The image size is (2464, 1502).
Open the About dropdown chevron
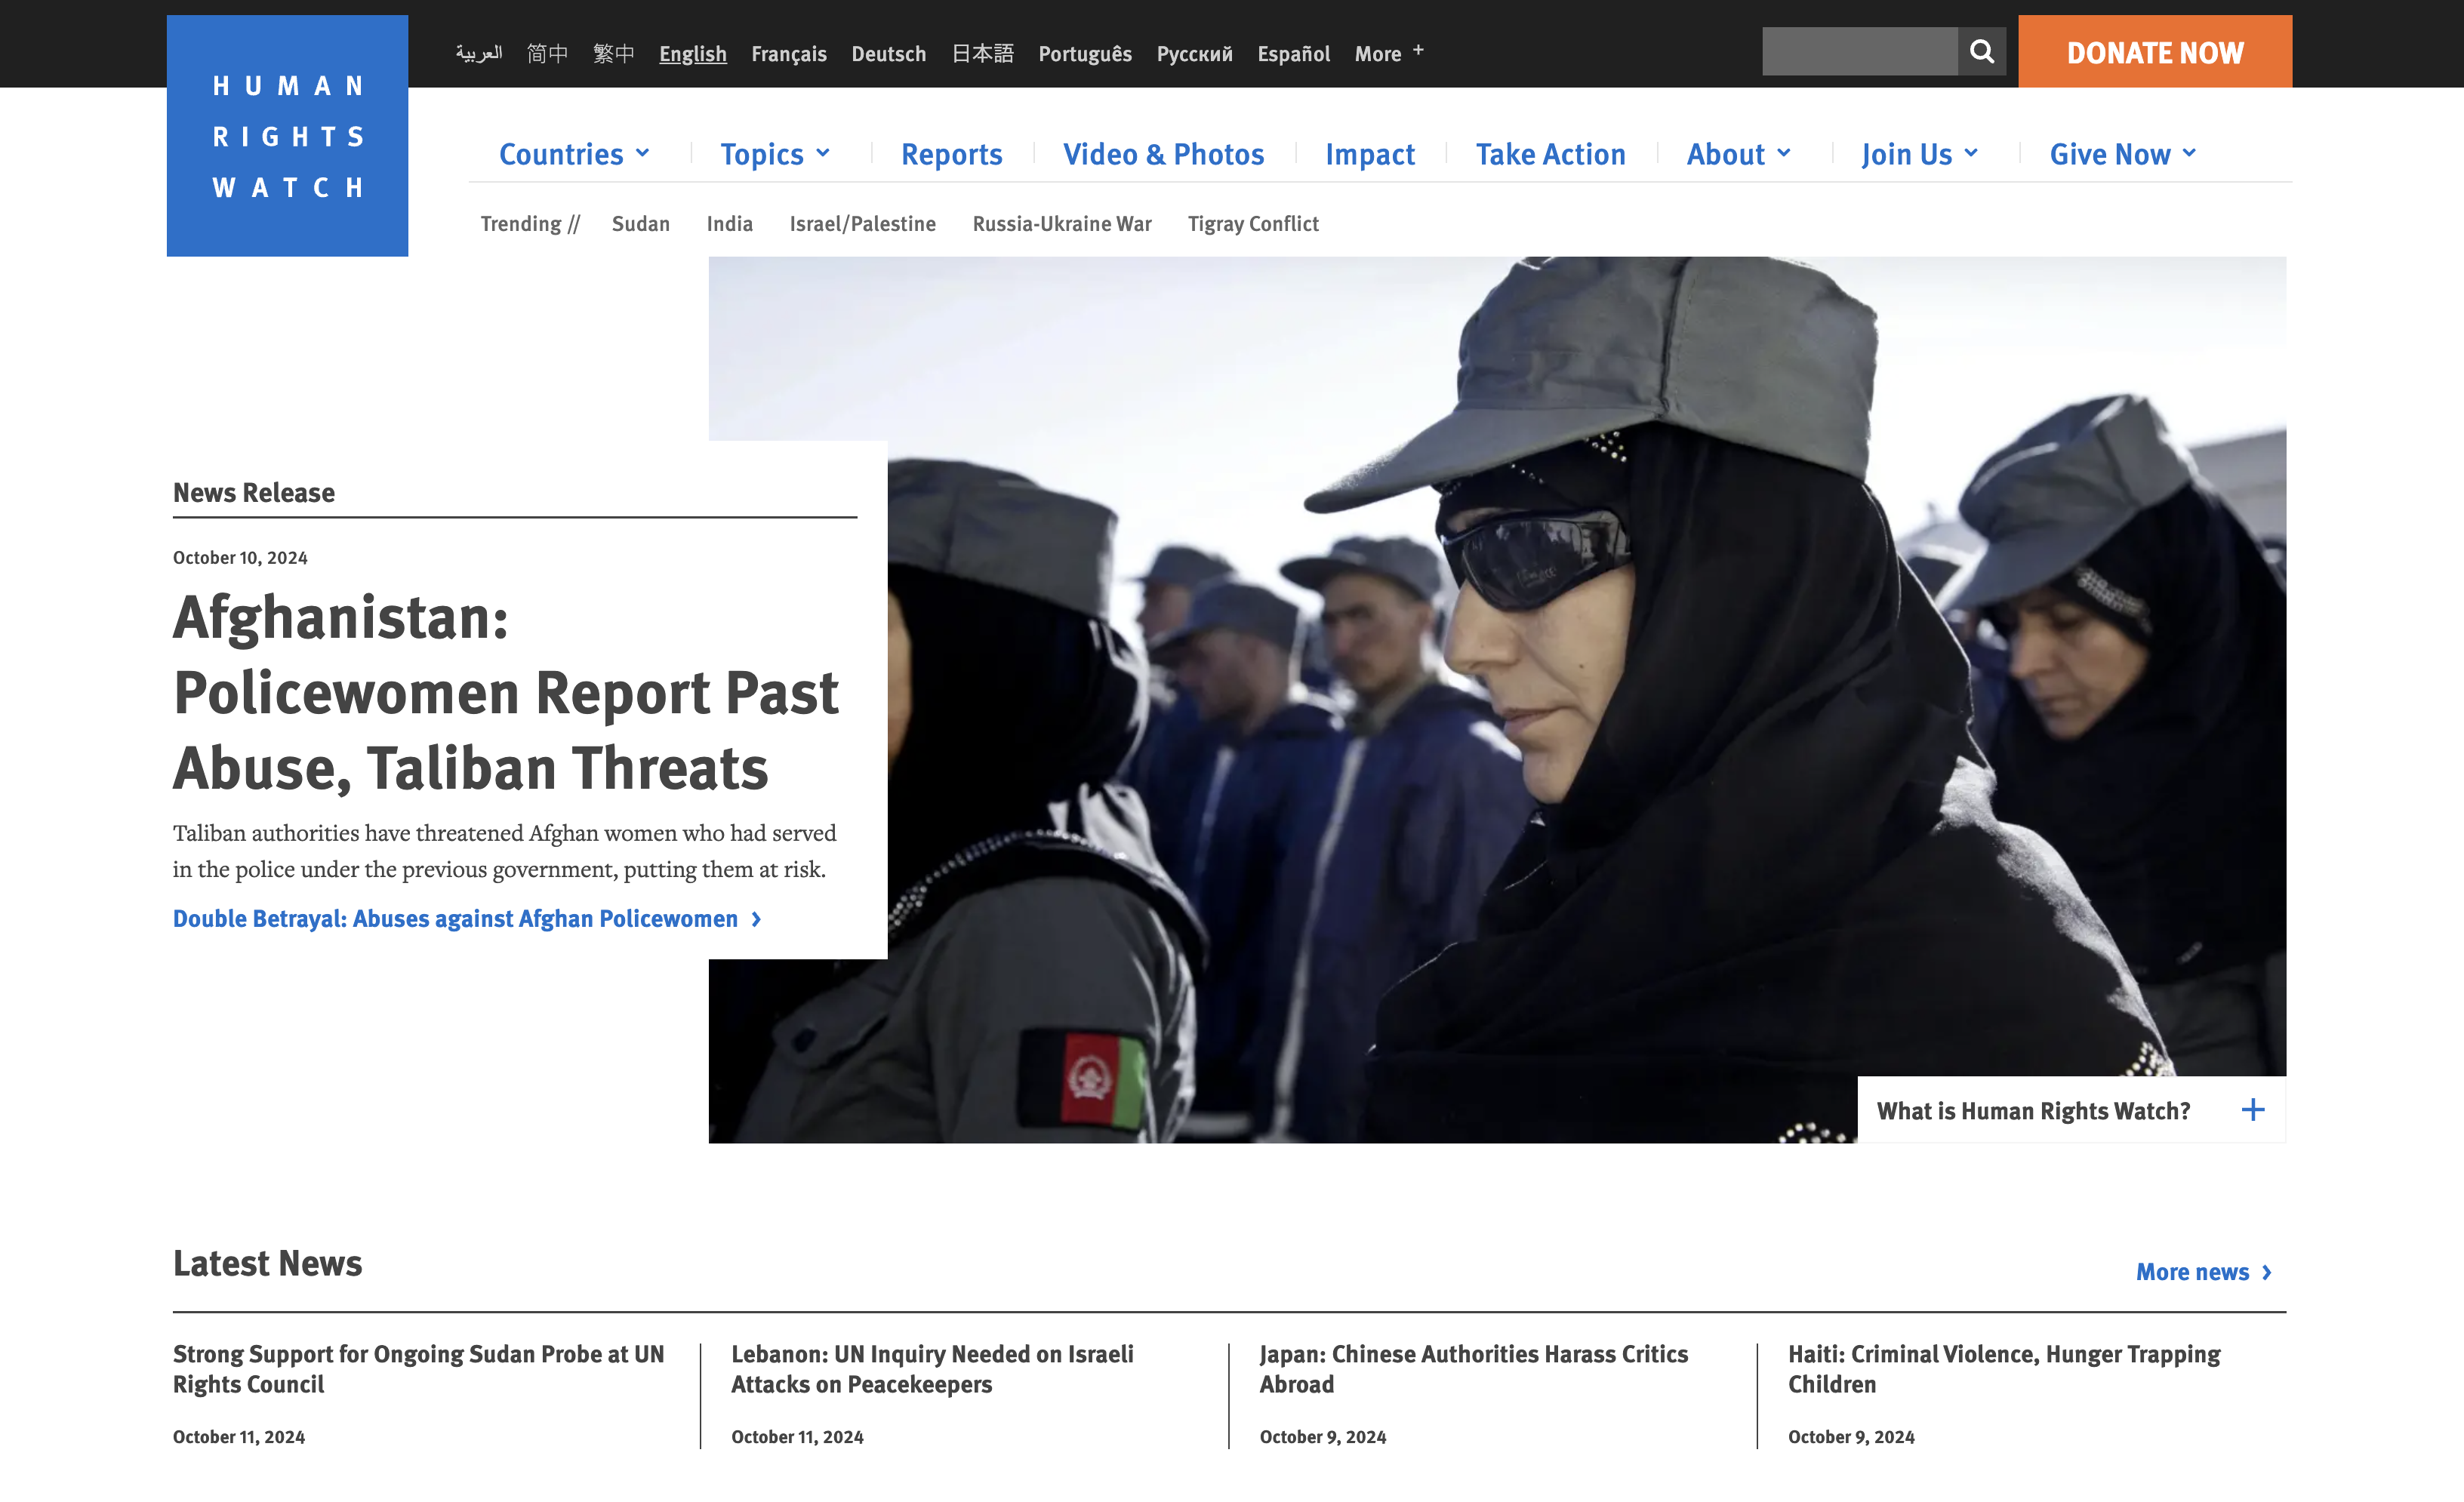1783,153
